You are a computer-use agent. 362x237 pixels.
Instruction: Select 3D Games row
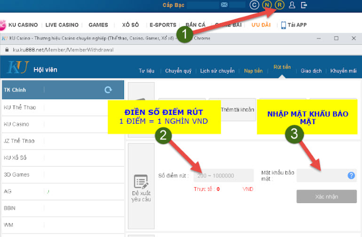[63, 175]
